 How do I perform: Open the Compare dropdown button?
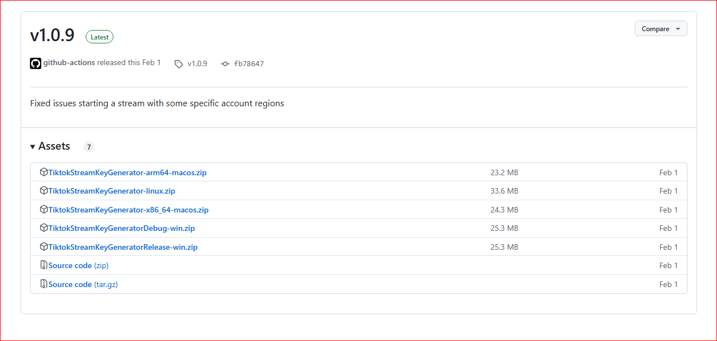click(661, 28)
